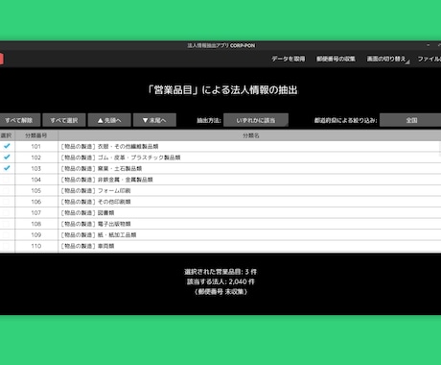The height and width of the screenshot is (365, 441).
Task: Jump to end with ▼末尾へ button
Action: coord(154,120)
